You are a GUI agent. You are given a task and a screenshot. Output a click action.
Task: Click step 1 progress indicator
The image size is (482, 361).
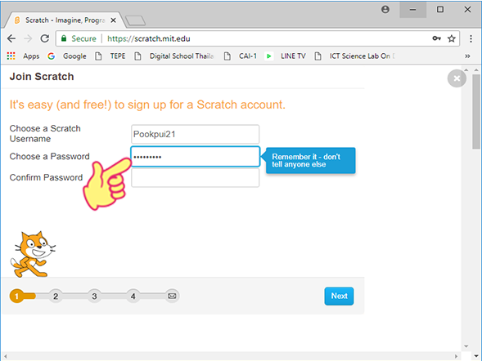click(17, 296)
